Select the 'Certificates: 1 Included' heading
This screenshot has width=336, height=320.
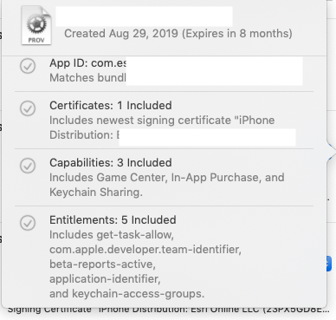click(111, 106)
